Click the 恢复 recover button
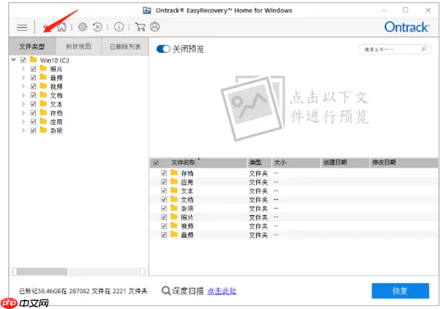Viewport: 446px width, 309px height. point(400,291)
